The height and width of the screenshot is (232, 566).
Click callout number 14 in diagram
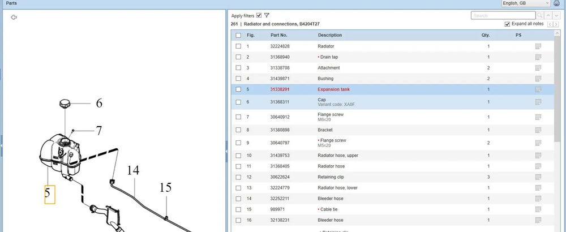(x=132, y=170)
